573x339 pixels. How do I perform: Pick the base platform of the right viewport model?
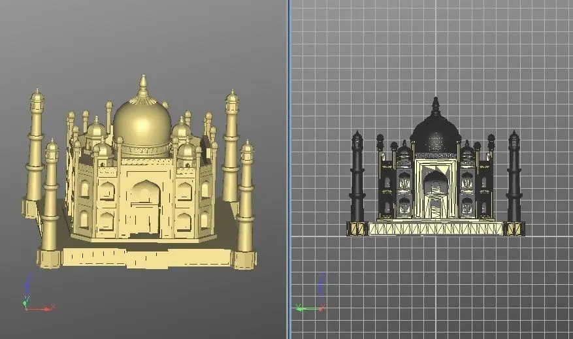pos(435,229)
